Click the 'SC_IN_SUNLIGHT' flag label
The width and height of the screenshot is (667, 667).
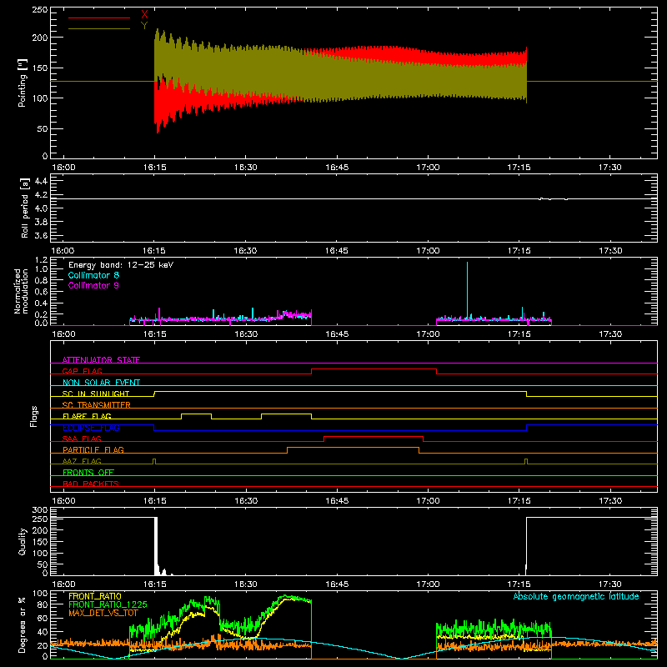[96, 394]
